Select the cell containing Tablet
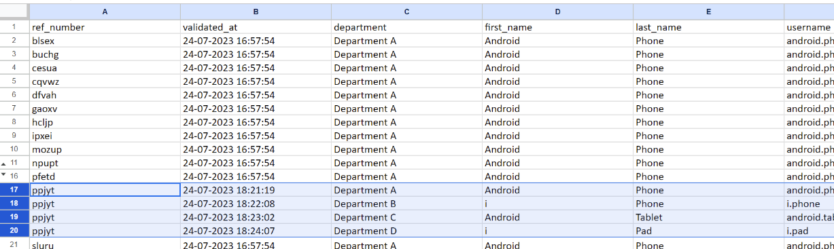This screenshot has width=834, height=249. [708, 217]
